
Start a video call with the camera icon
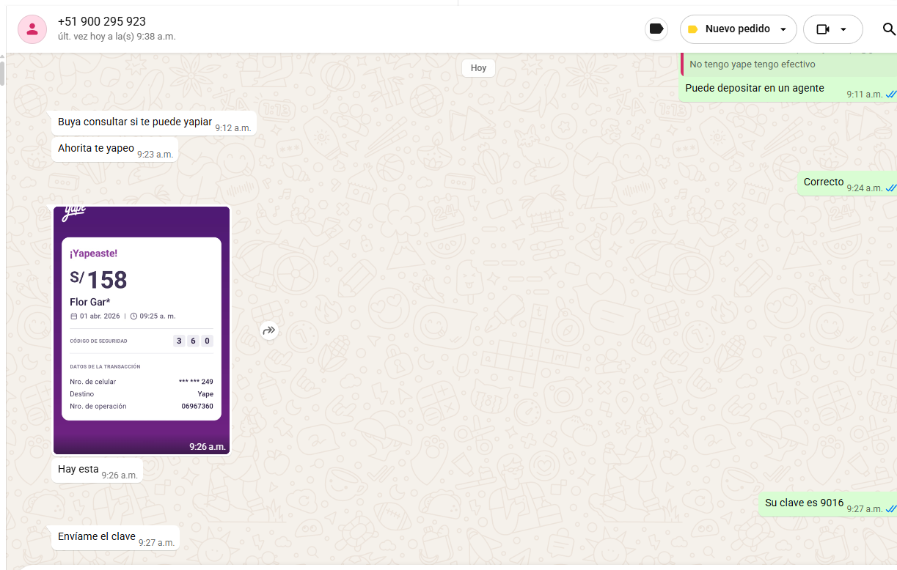tap(823, 29)
